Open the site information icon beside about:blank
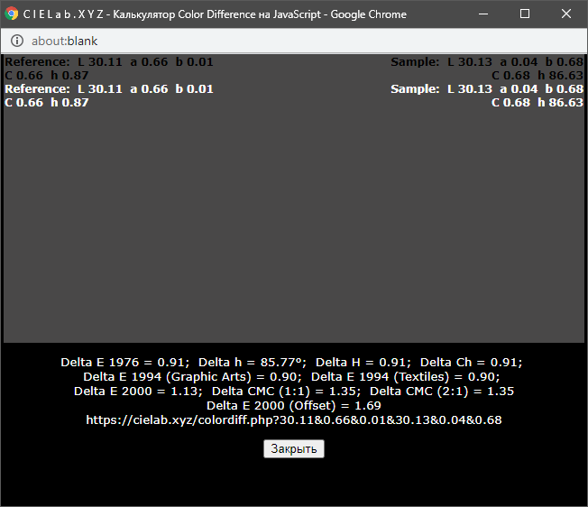The image size is (588, 507). pos(17,41)
